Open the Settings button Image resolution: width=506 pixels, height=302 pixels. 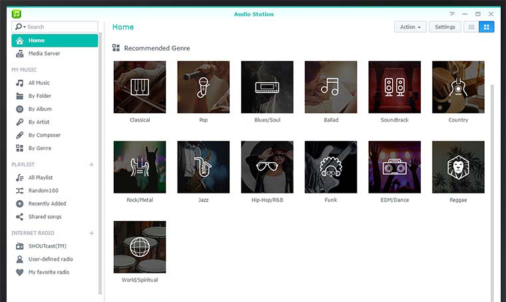coord(445,27)
